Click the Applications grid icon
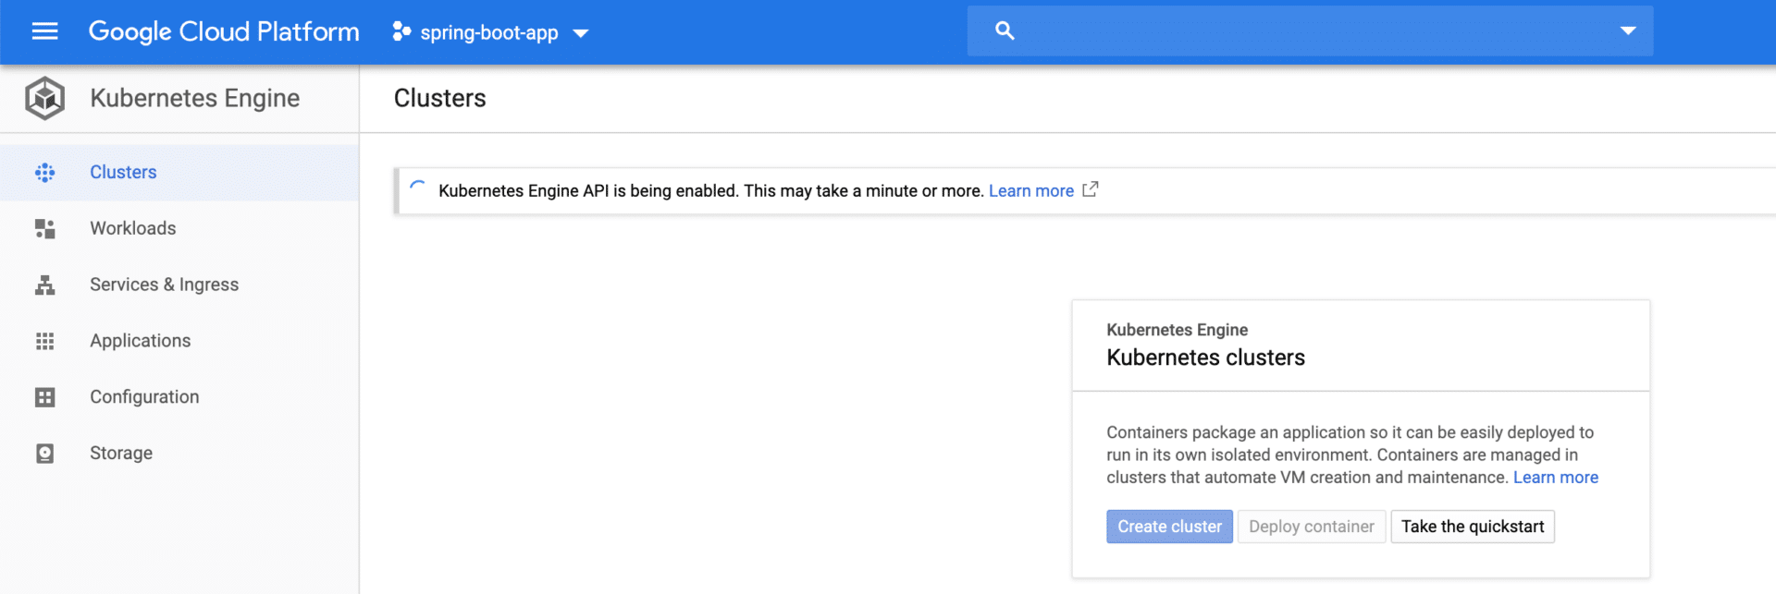The width and height of the screenshot is (1776, 594). 44,342
